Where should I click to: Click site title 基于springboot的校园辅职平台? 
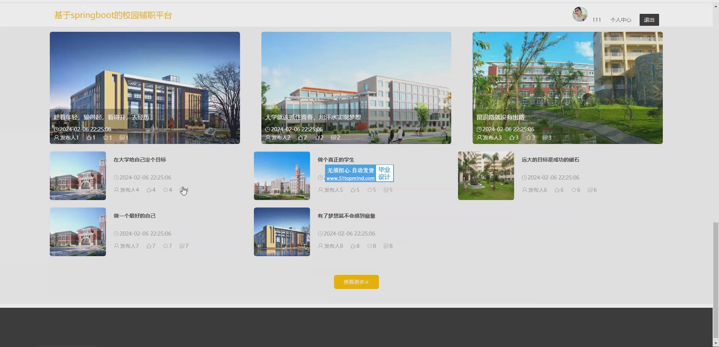113,15
